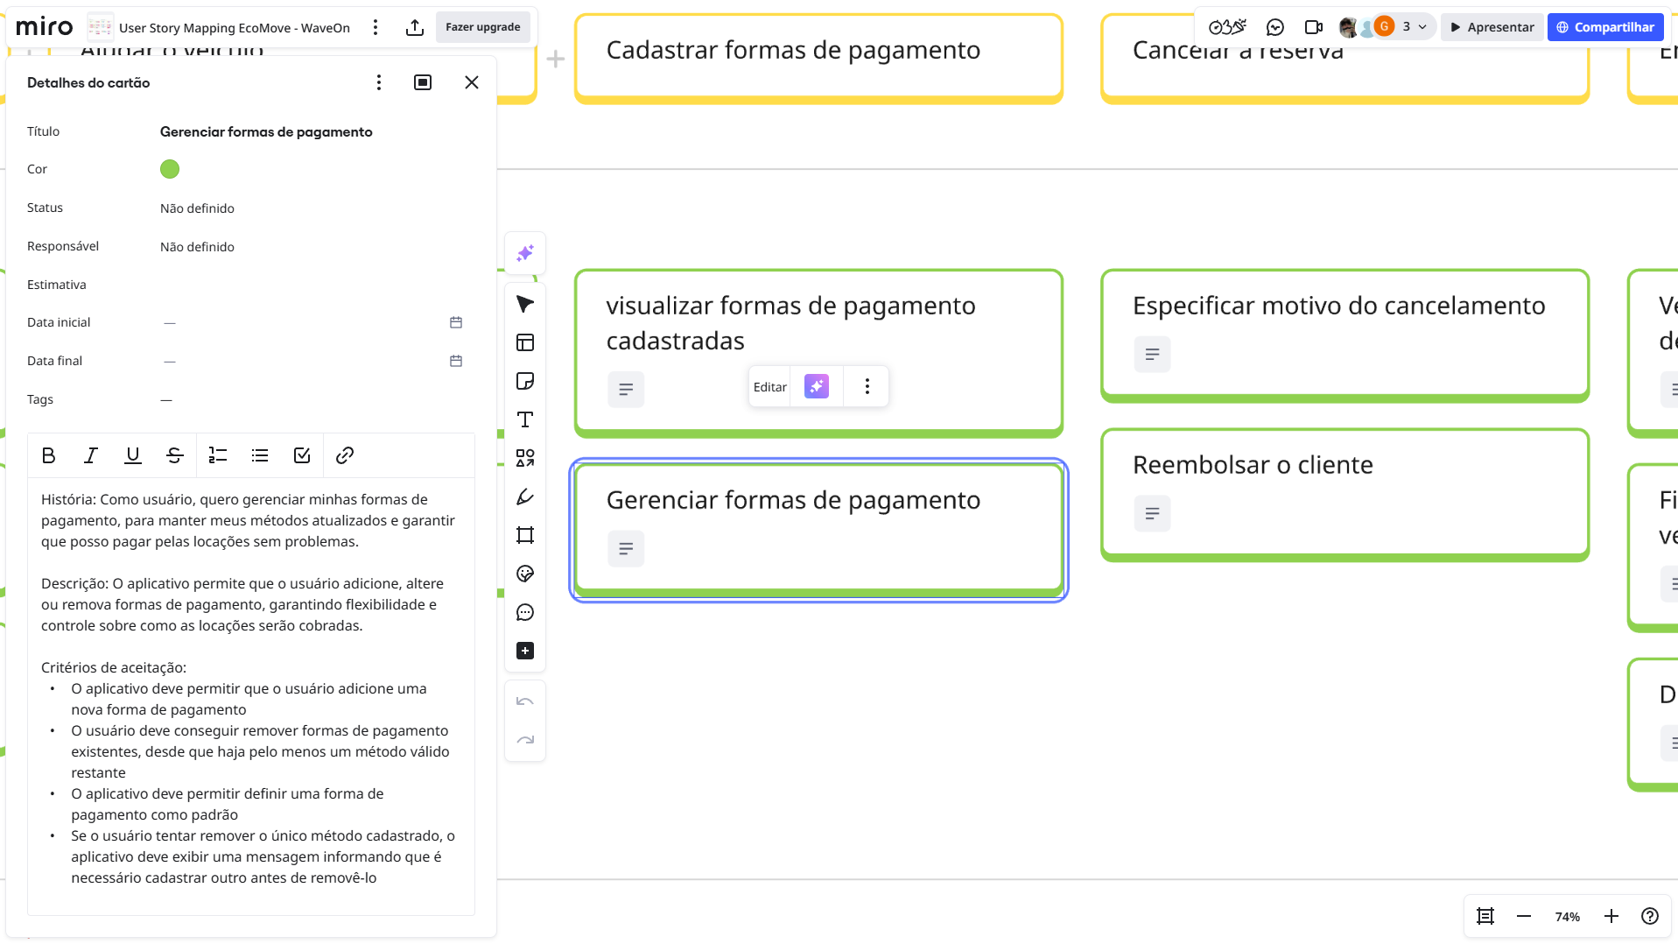Click the Fazer upgrade button

(x=482, y=27)
